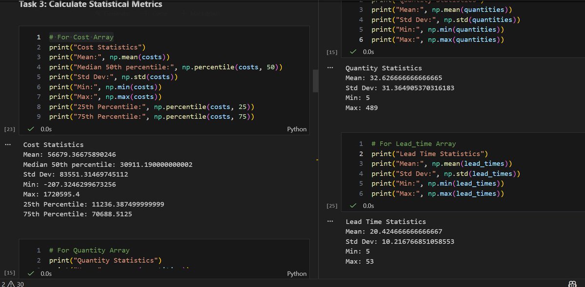Click the Task 3: Calculate Statistical Metrics heading
Image resolution: width=585 pixels, height=287 pixels.
(x=91, y=4)
